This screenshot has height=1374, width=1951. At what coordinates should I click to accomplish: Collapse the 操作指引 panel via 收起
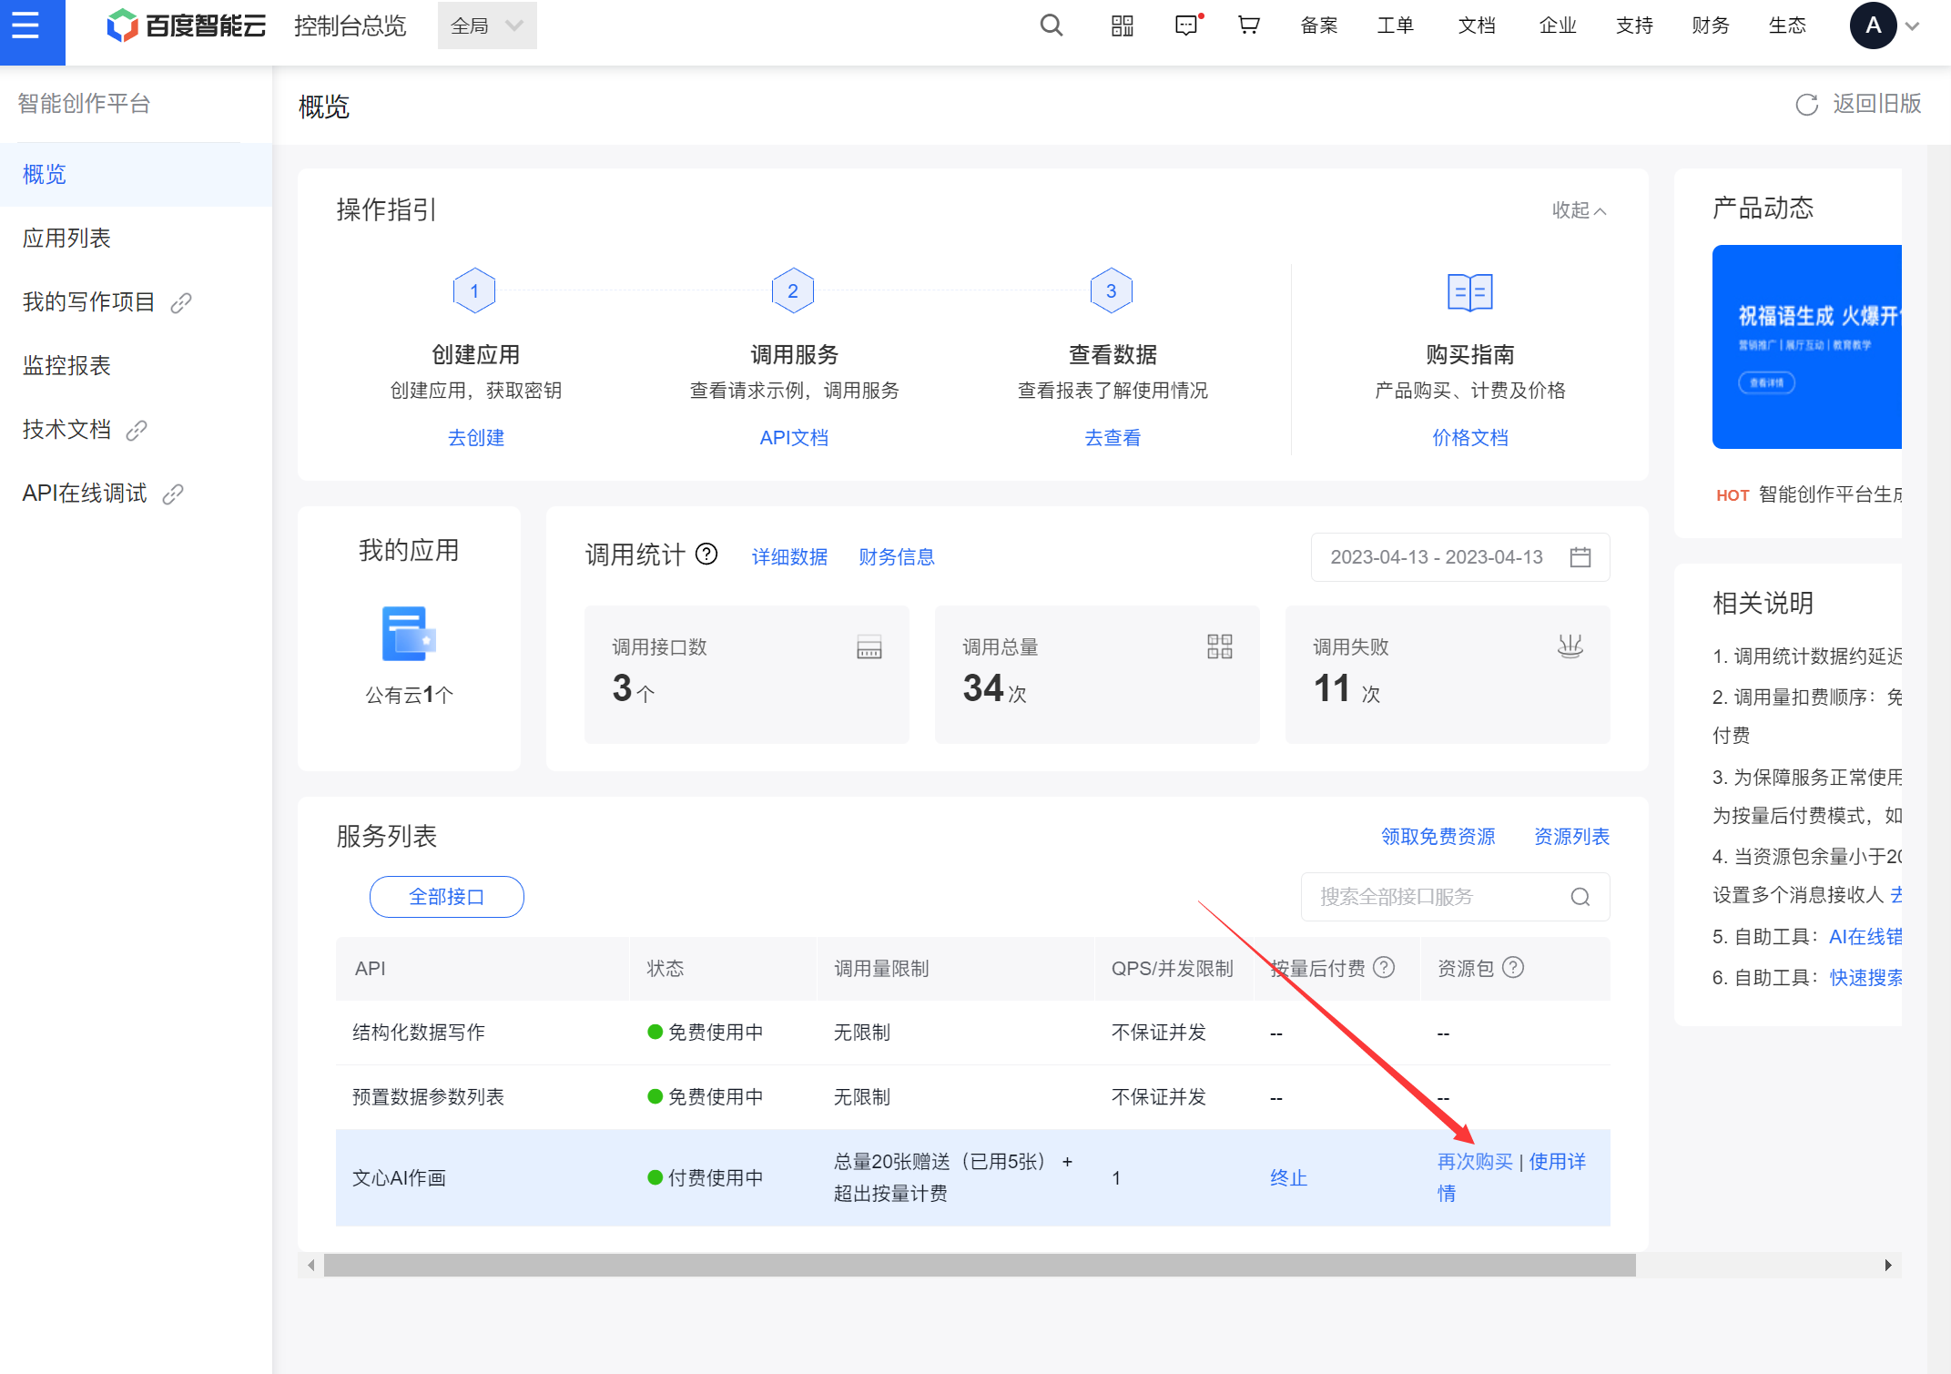pos(1579,210)
